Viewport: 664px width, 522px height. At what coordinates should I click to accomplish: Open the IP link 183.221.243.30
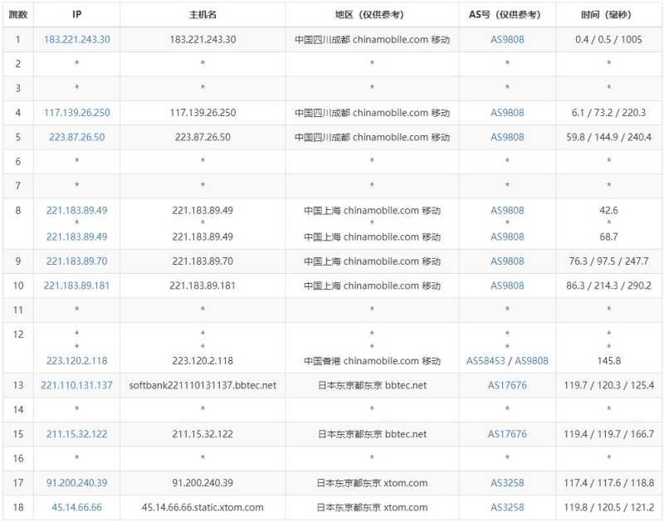click(76, 39)
